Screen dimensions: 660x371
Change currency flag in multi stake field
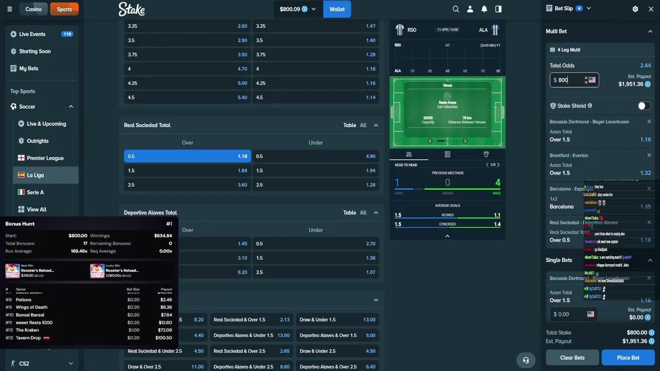click(592, 80)
